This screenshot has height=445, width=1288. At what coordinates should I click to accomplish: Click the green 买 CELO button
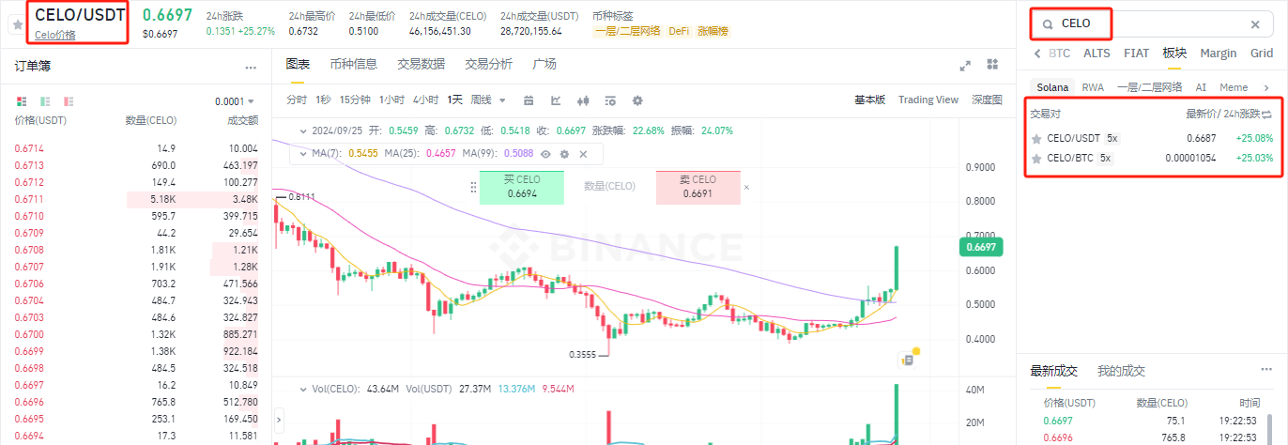522,187
